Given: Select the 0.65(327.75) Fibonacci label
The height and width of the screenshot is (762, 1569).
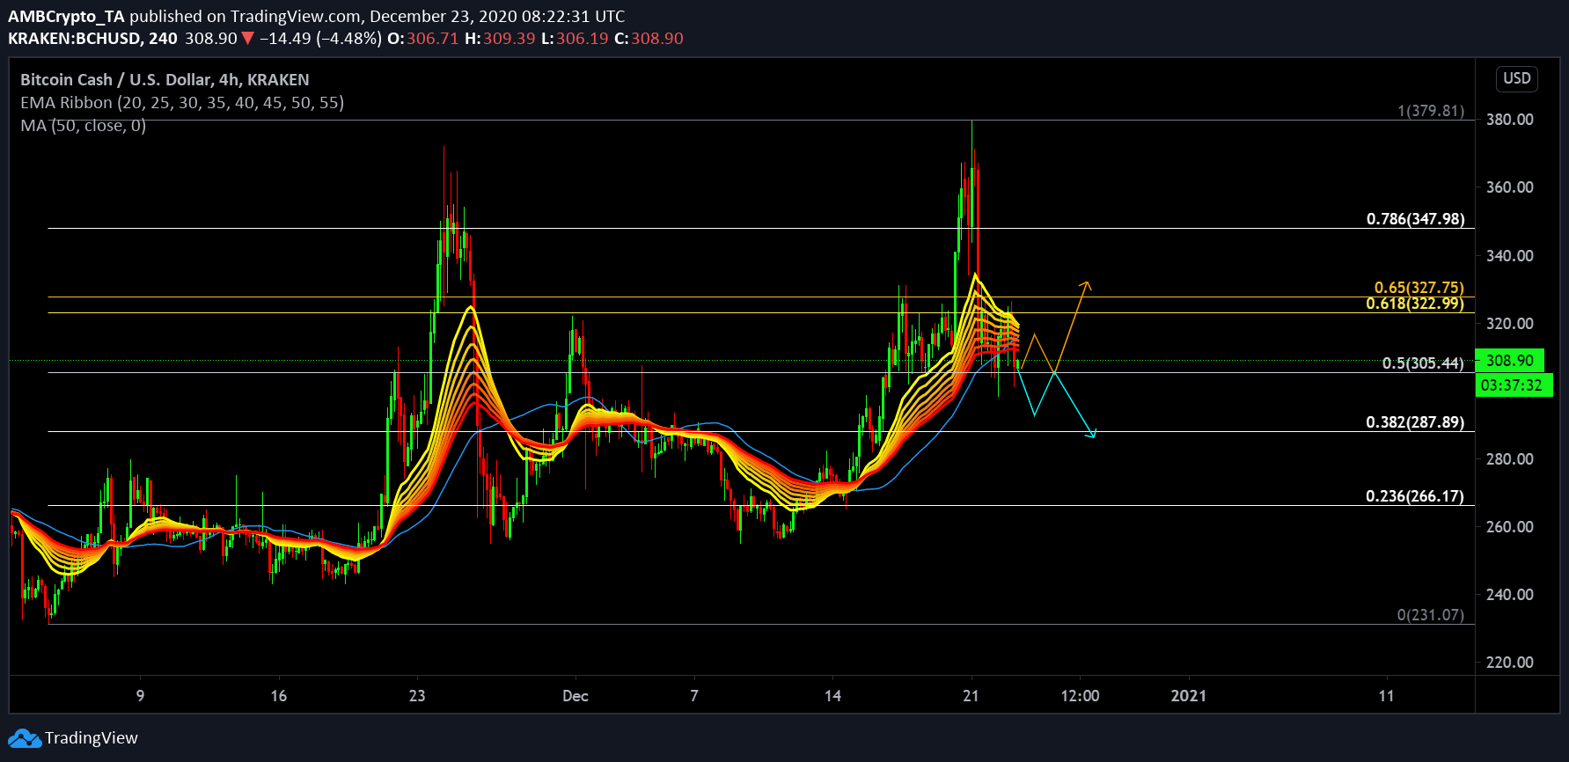Looking at the screenshot, I should [x=1419, y=288].
